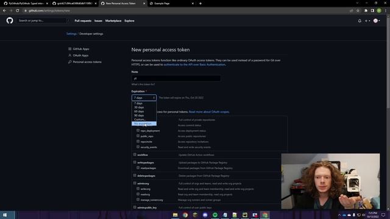Open Chrome profile avatar

[379, 11]
